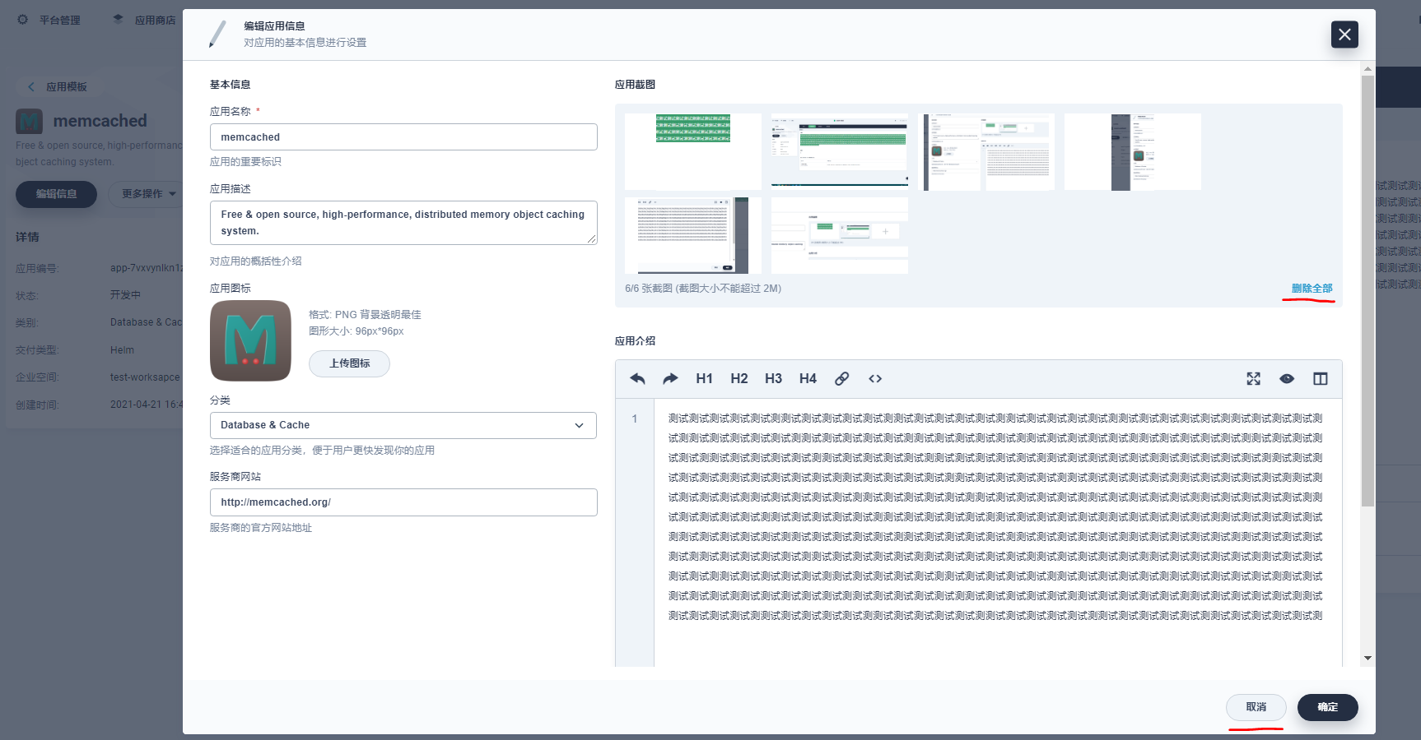The height and width of the screenshot is (740, 1421).
Task: Click the 服务商网站 URL input field
Action: tap(403, 502)
